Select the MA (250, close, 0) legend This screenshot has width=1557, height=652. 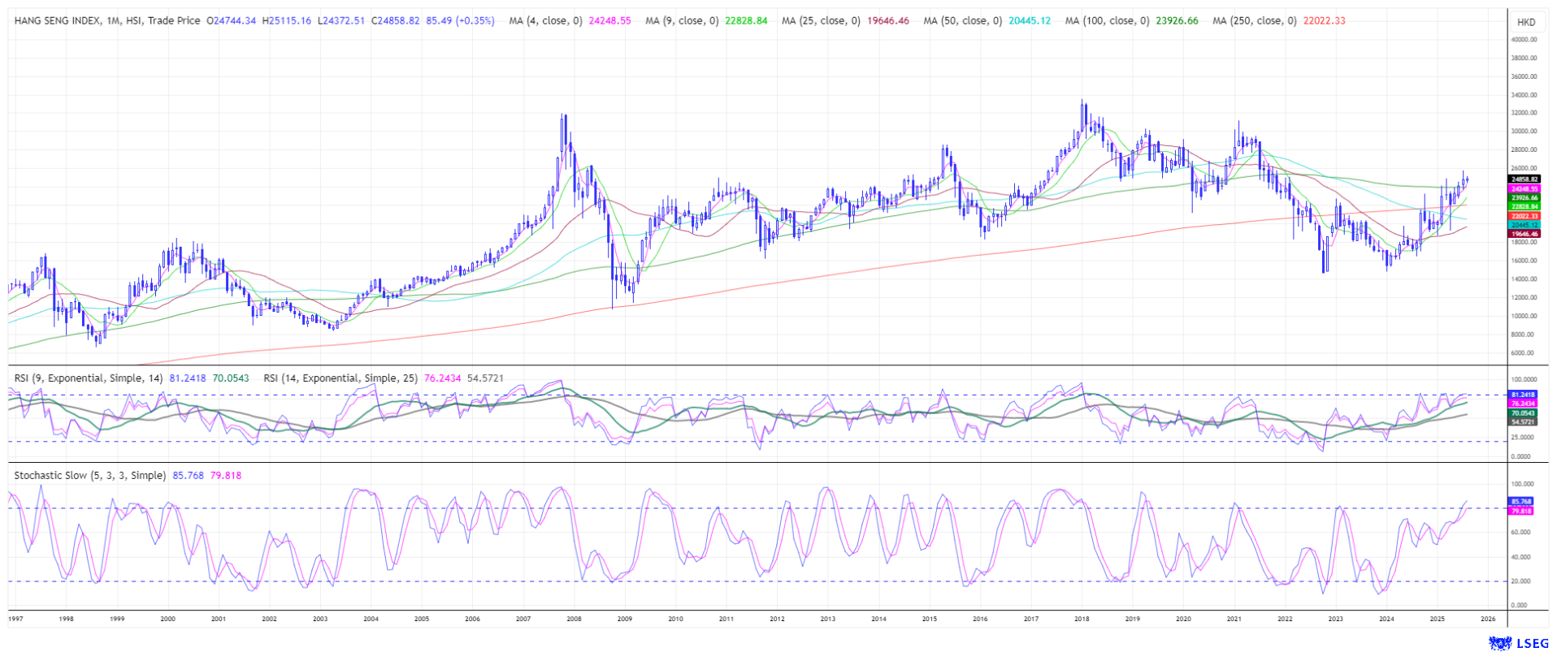[x=1254, y=21]
